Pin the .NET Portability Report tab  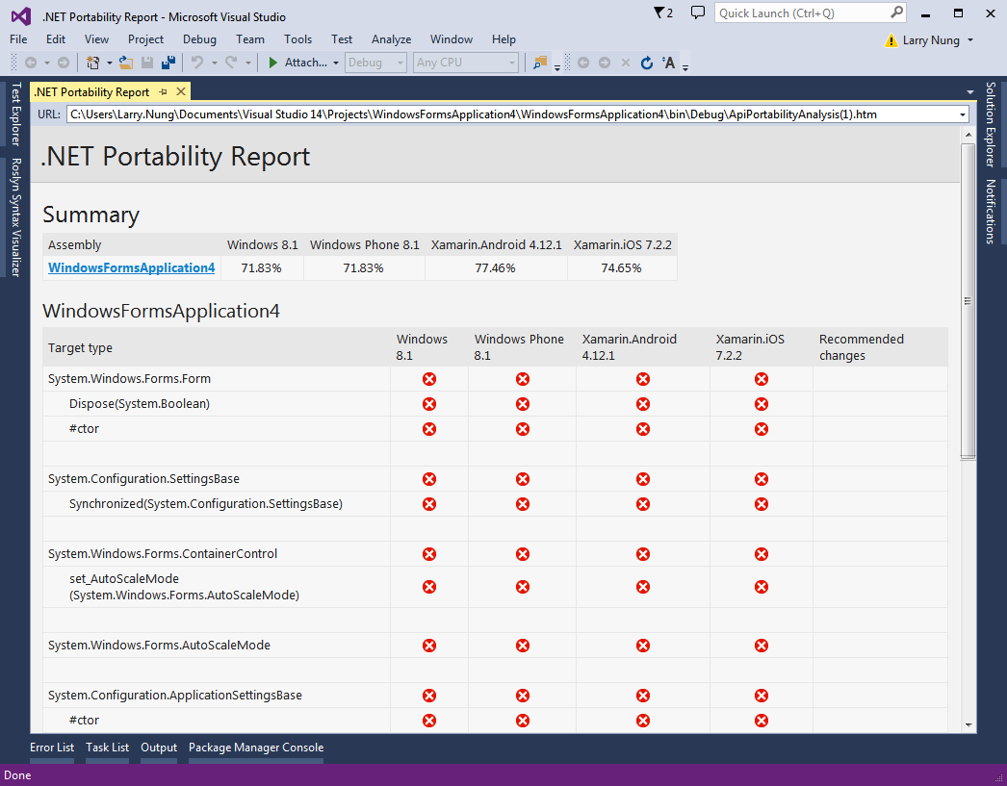click(163, 92)
